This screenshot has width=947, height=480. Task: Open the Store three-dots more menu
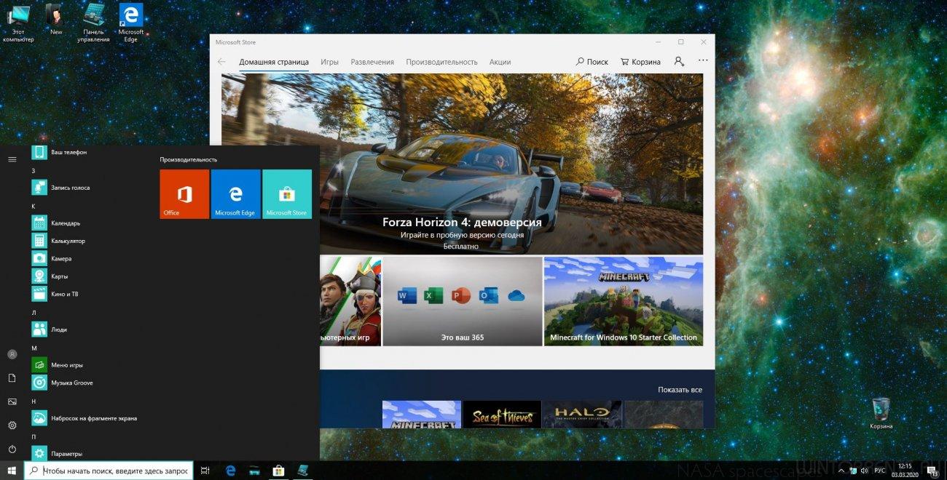(x=703, y=61)
